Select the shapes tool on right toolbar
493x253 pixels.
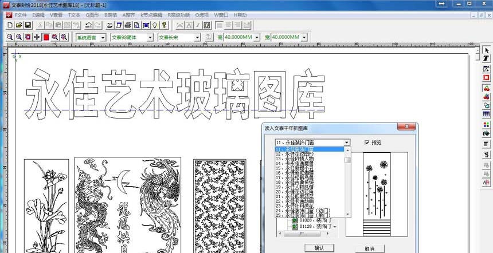tap(486, 105)
